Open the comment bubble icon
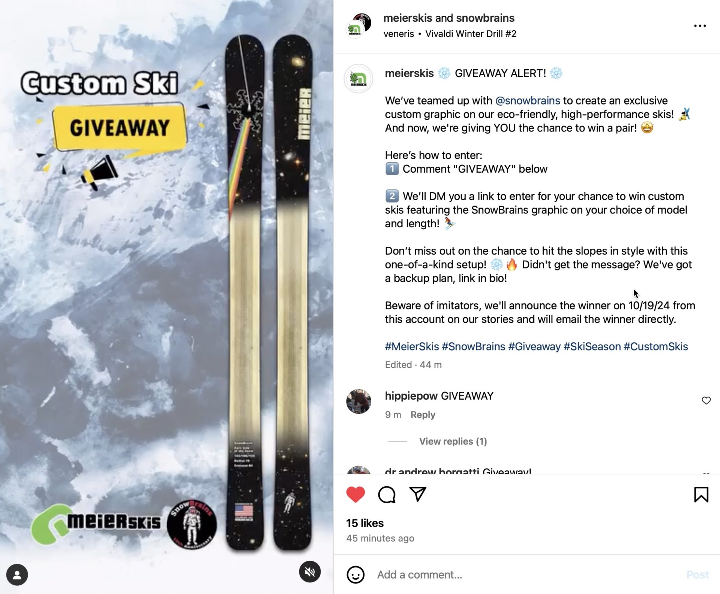The width and height of the screenshot is (720, 594). pyautogui.click(x=387, y=494)
